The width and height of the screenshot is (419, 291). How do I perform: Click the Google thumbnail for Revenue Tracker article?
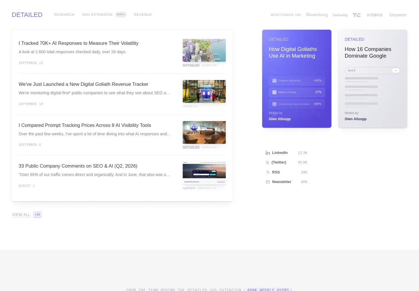click(204, 91)
